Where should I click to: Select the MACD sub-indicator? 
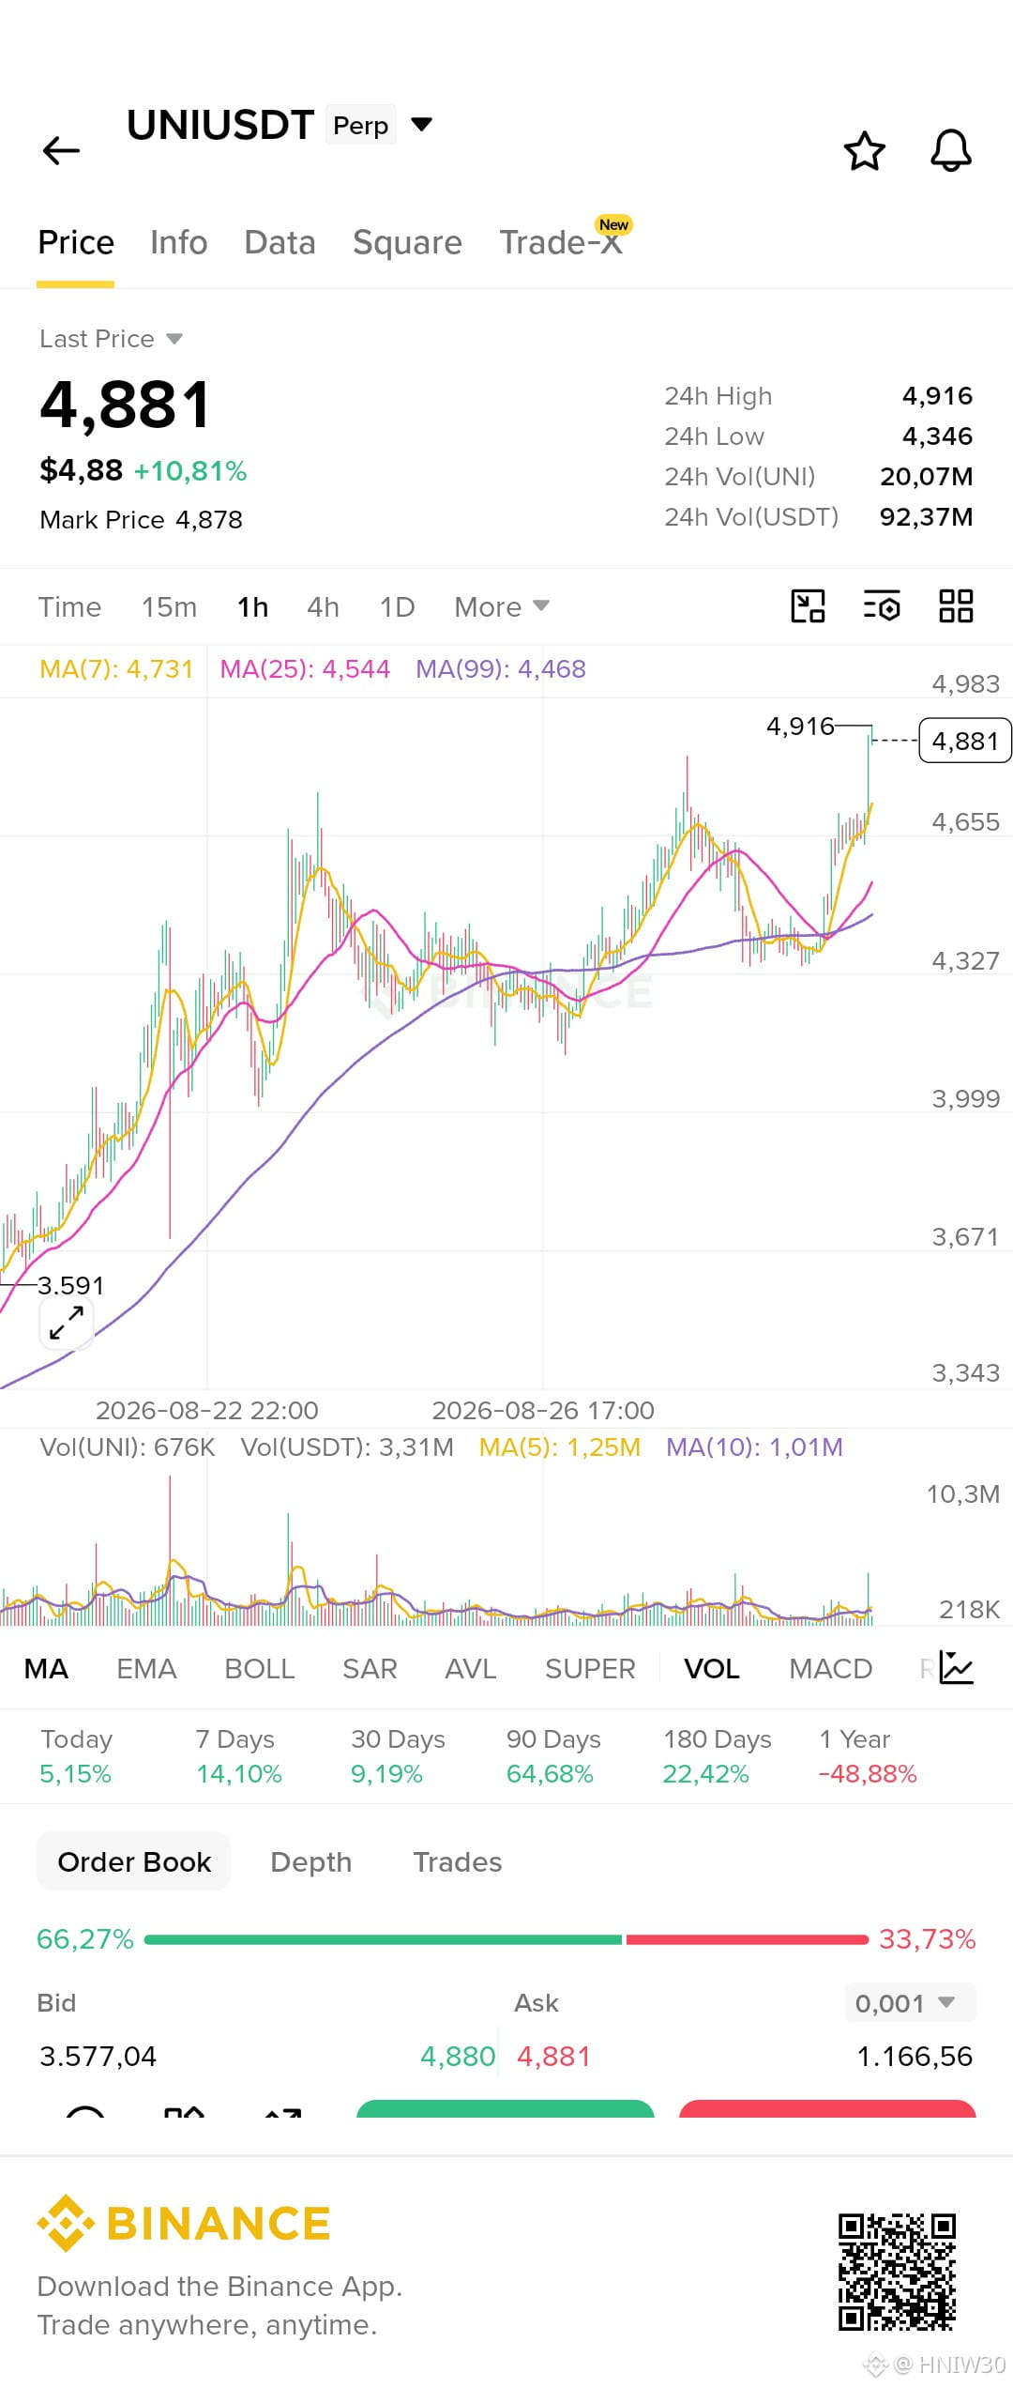(x=831, y=1668)
